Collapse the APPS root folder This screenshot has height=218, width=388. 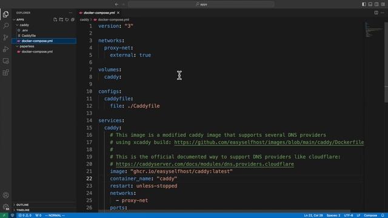coord(15,19)
